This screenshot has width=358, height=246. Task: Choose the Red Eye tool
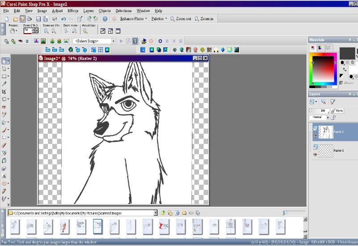point(4,107)
